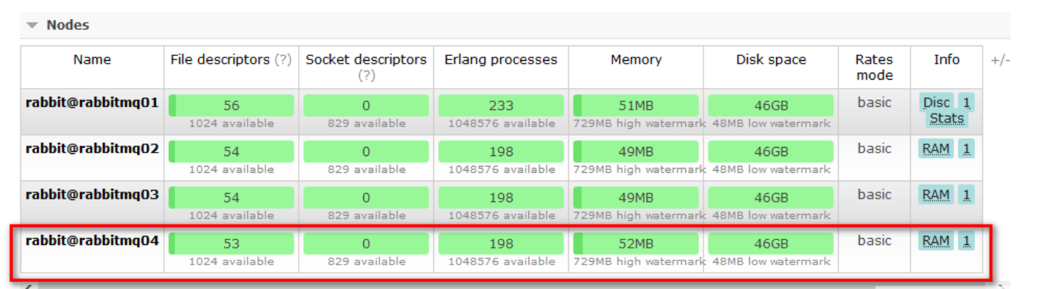Open the rabbit@rabbitmq04 node link
The image size is (1050, 289).
92,241
